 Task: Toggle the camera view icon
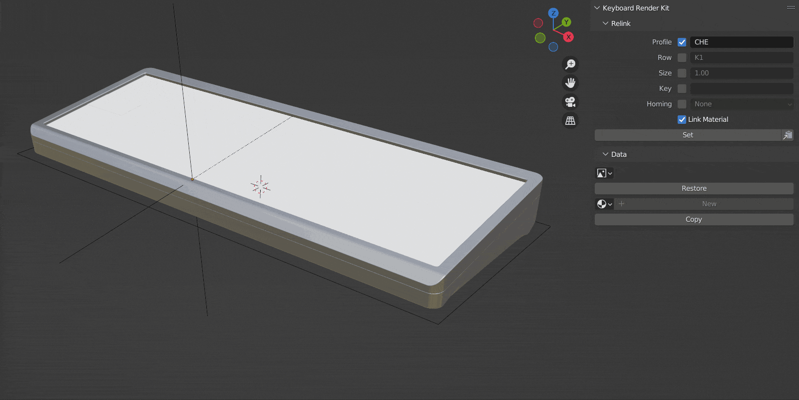570,102
